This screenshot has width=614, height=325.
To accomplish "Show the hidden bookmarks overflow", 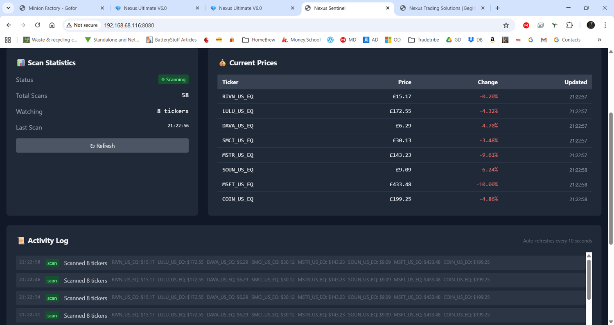I will pyautogui.click(x=600, y=40).
